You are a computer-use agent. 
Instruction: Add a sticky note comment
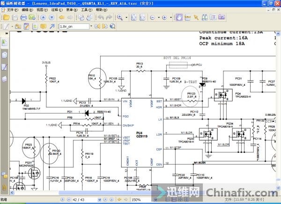coord(44,27)
